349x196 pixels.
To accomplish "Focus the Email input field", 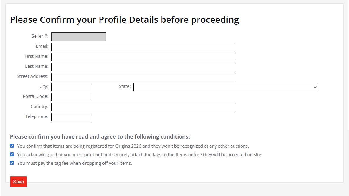I will (143, 47).
